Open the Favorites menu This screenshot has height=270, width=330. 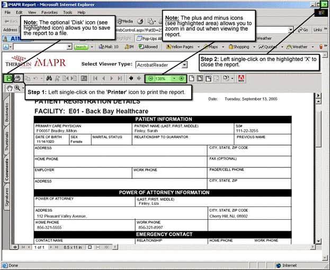50,12
